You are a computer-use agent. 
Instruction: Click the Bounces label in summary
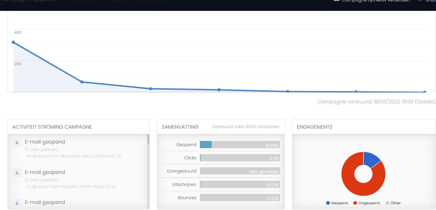(x=187, y=198)
